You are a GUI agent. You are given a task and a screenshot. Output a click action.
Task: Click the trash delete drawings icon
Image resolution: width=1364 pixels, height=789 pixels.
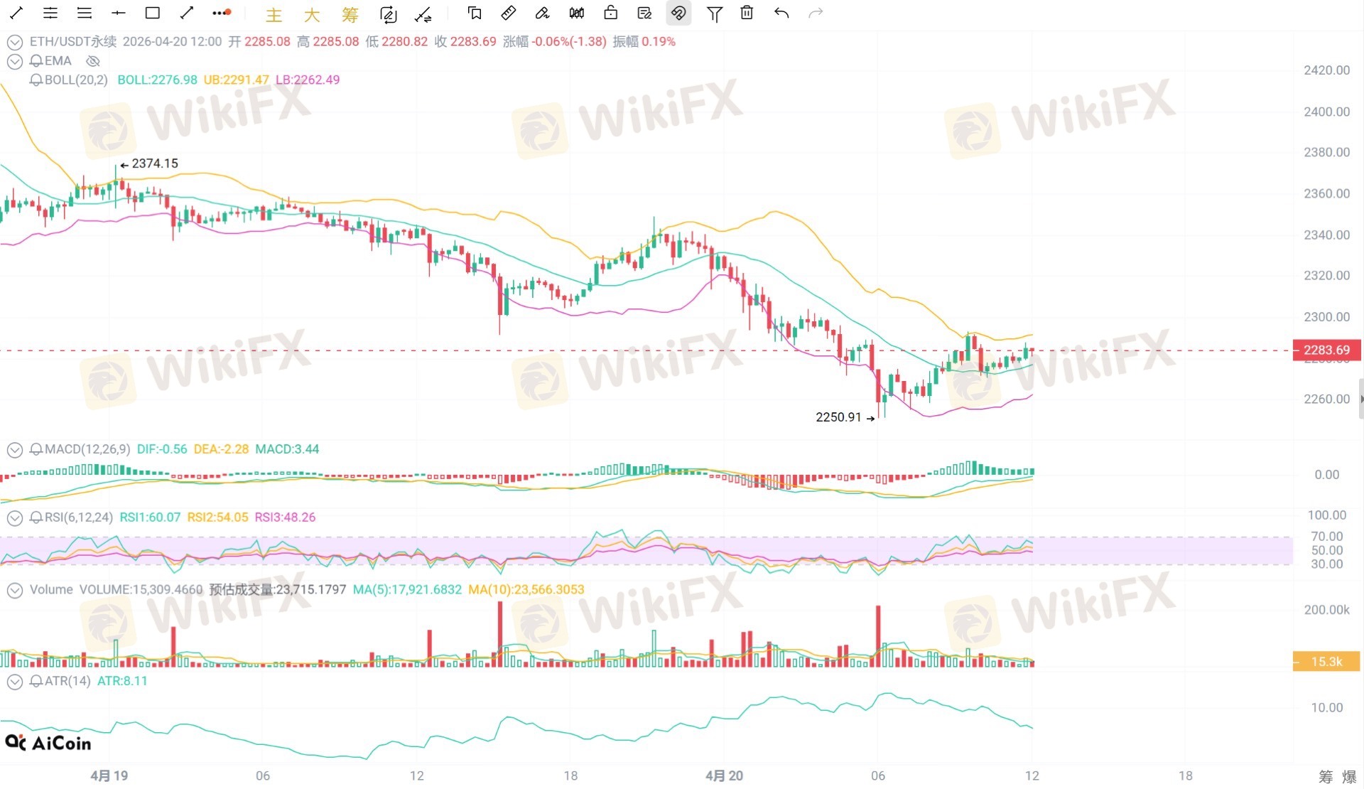pos(747,13)
